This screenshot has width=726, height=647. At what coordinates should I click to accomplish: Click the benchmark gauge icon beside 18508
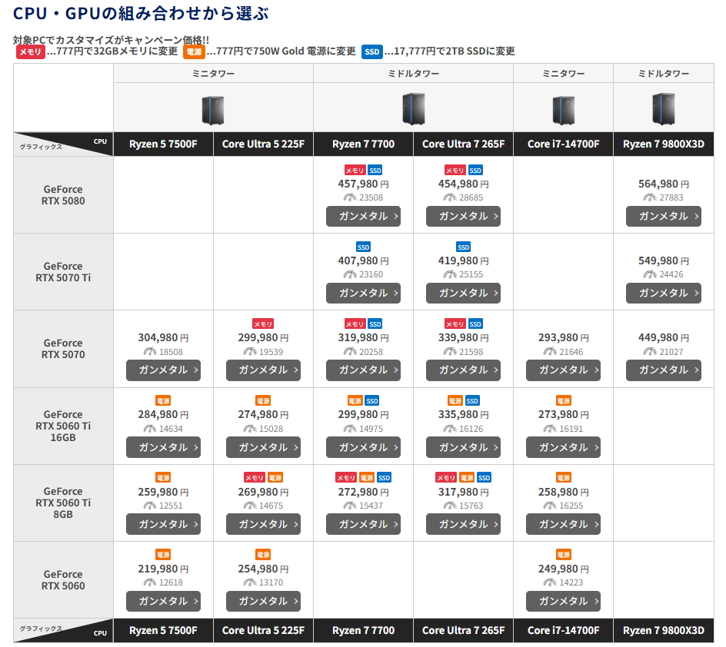(149, 351)
